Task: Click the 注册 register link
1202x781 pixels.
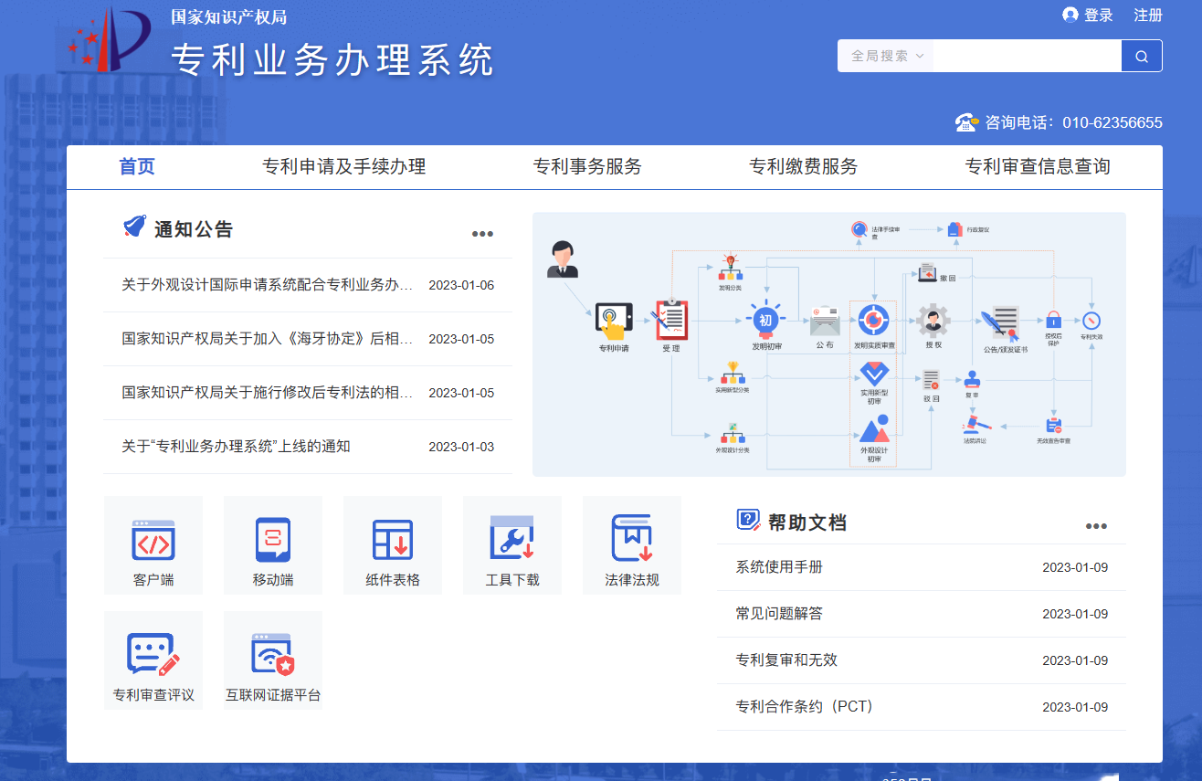Action: click(x=1148, y=16)
